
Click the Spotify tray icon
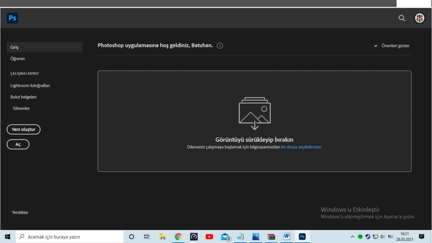(x=360, y=237)
